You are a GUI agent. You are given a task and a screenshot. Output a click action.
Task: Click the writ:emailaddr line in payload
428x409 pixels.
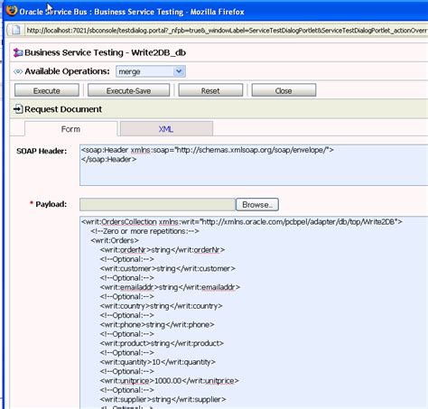pyautogui.click(x=170, y=287)
